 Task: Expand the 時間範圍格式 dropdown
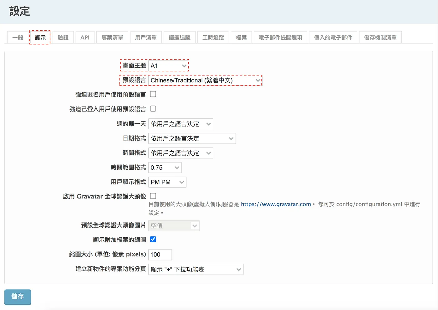click(165, 168)
